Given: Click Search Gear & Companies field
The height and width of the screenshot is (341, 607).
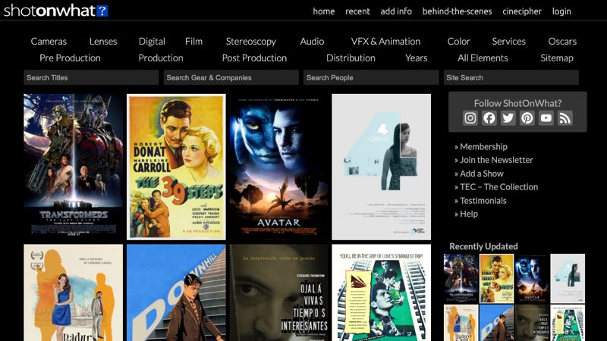Looking at the screenshot, I should point(231,77).
